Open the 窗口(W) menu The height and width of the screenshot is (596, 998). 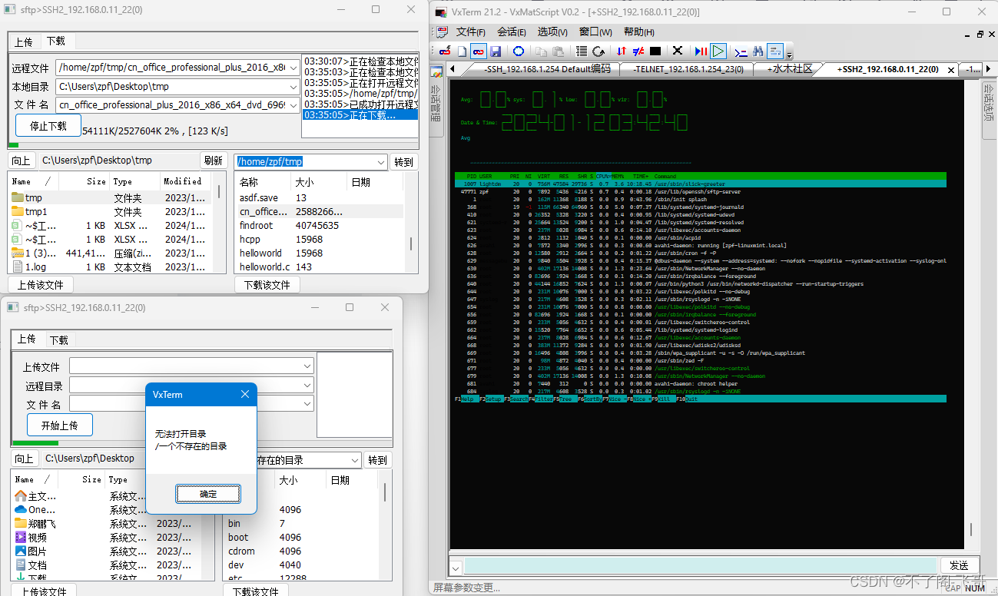pos(595,32)
